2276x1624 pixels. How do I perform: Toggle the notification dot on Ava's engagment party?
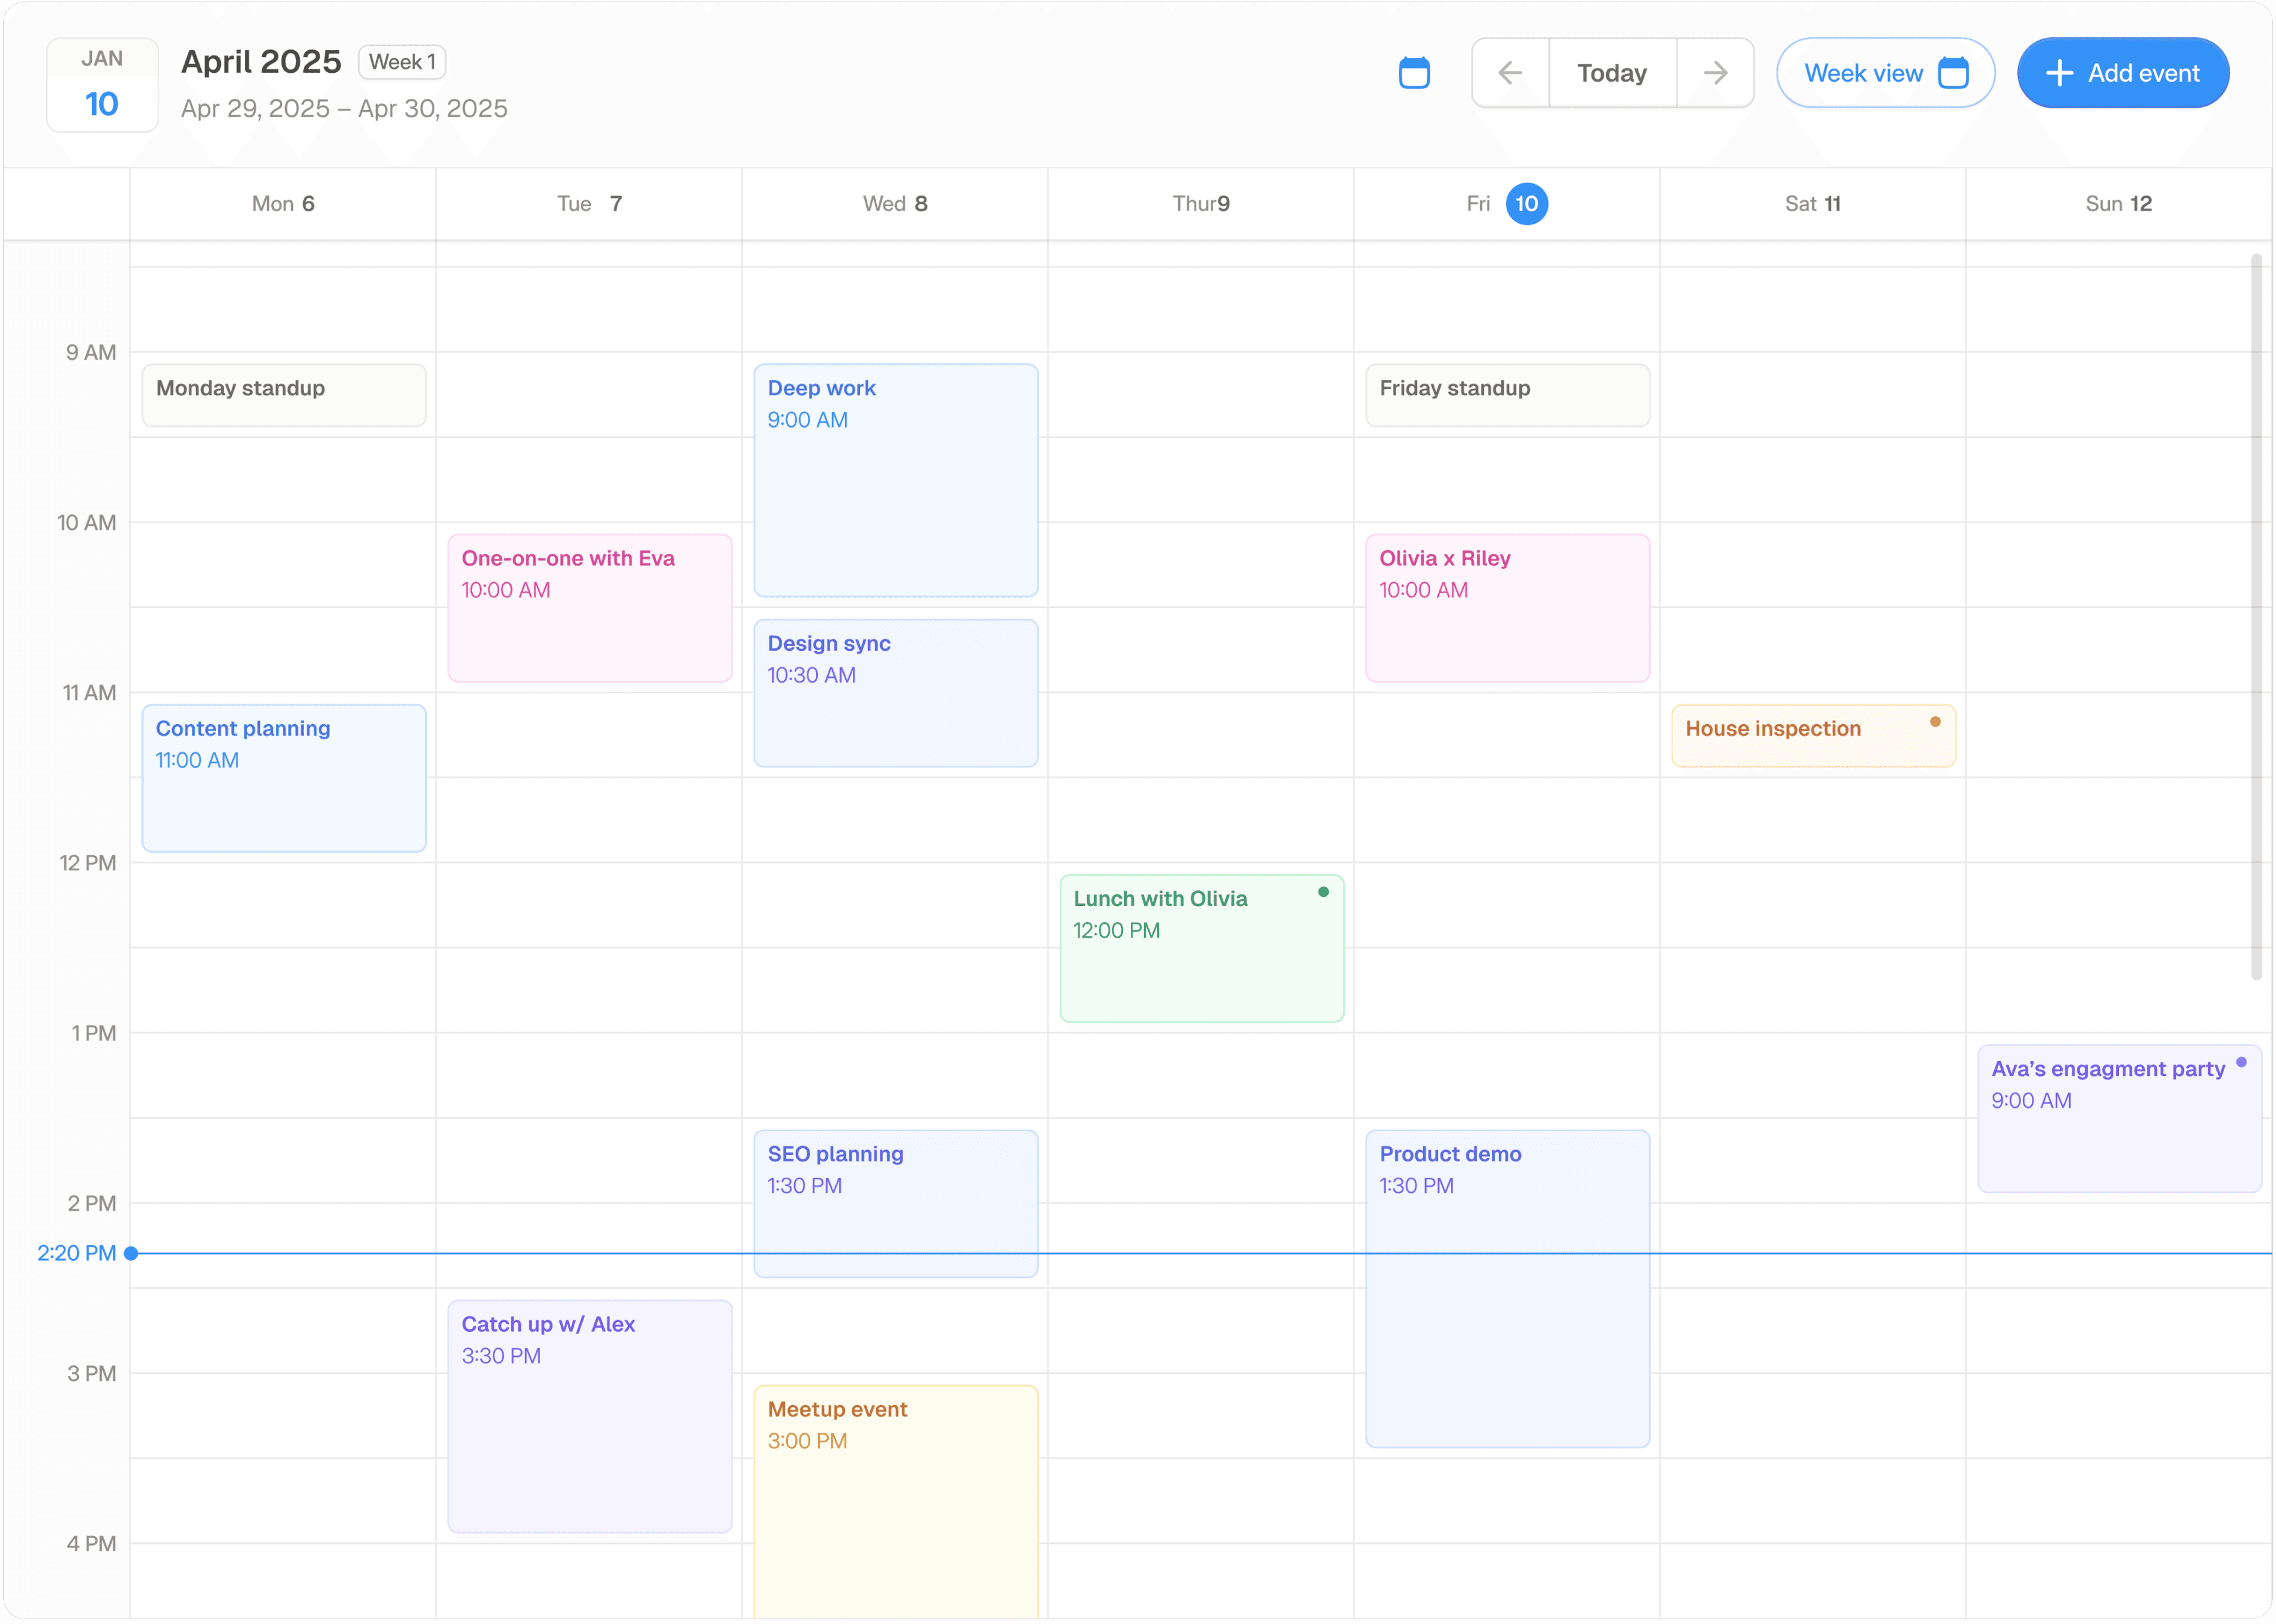click(x=2242, y=1062)
